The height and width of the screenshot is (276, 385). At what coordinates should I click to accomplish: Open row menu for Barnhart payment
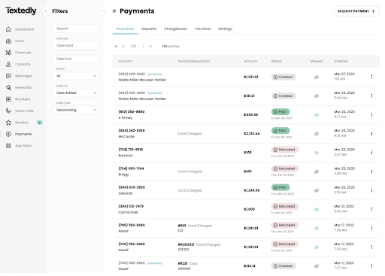point(371,153)
